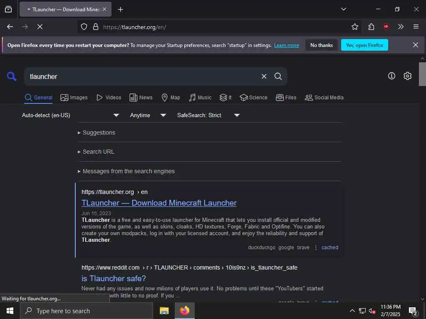Screen dimensions: 426x319
Task: Click the Firefox View icon
Action: coord(8,9)
